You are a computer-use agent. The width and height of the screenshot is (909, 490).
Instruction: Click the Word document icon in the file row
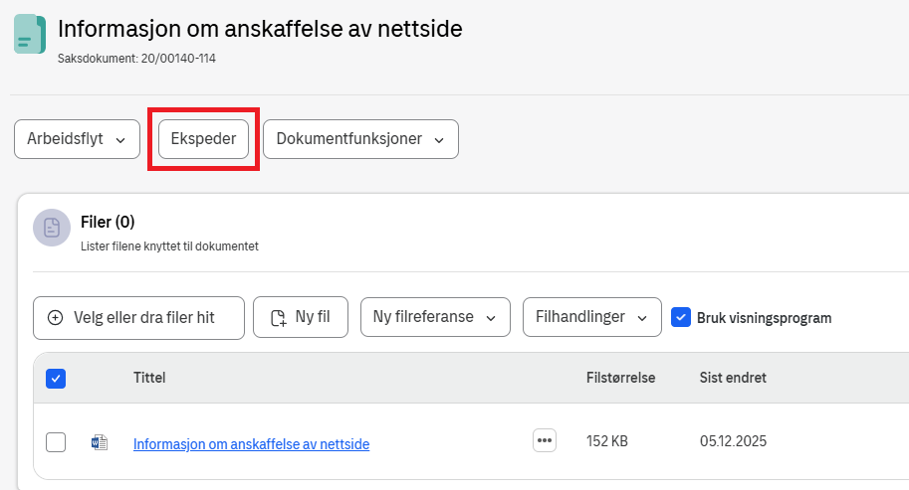pos(99,442)
